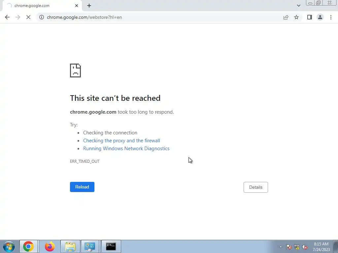Click the muted volume tray icon
Image resolution: width=338 pixels, height=253 pixels.
tap(305, 247)
